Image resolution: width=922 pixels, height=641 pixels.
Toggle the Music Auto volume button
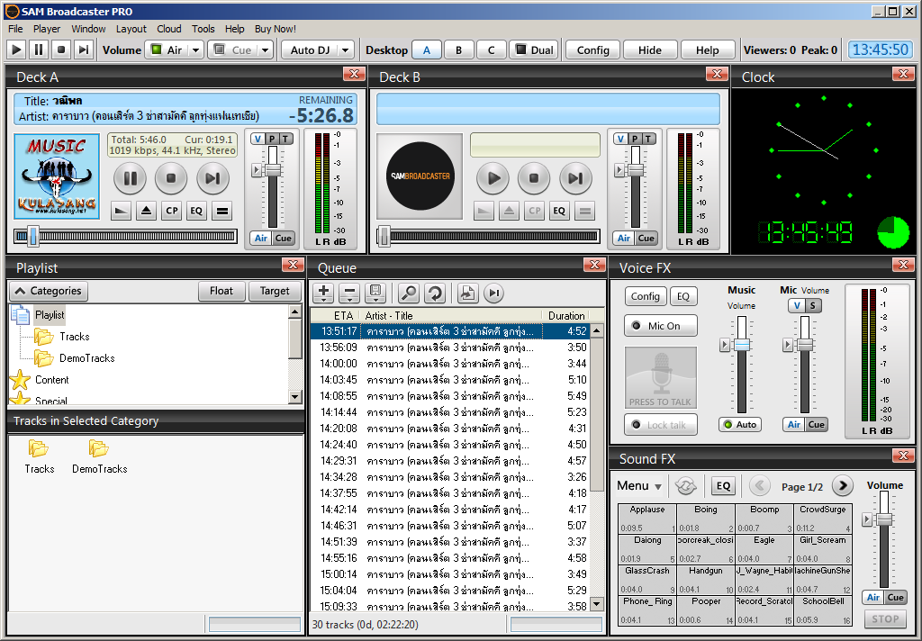tap(740, 425)
